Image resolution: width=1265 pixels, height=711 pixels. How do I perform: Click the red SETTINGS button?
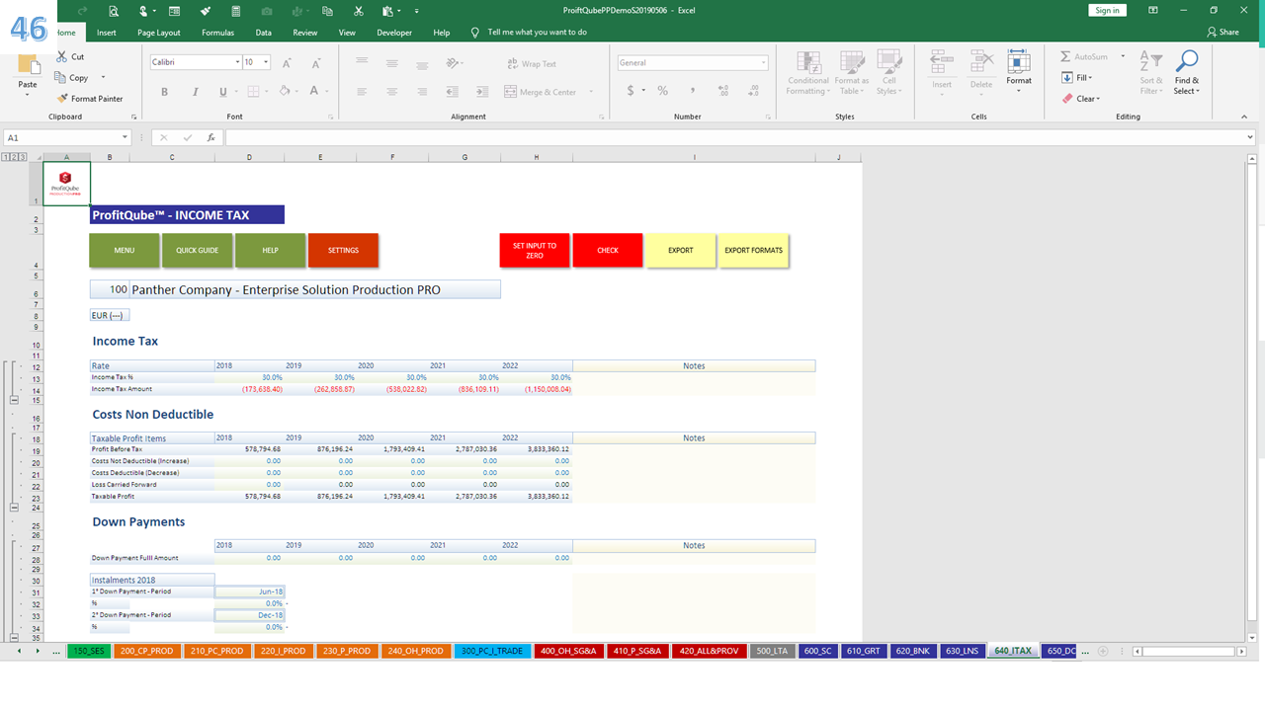343,251
